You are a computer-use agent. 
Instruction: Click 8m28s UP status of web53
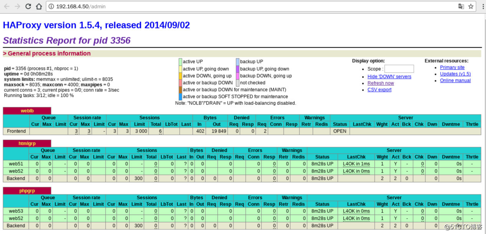click(322, 211)
